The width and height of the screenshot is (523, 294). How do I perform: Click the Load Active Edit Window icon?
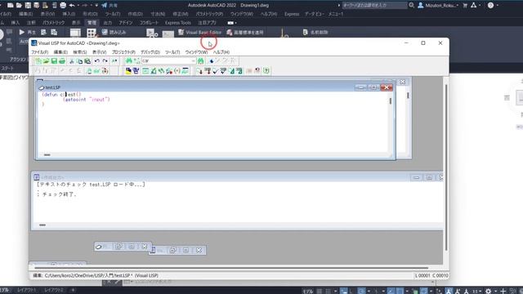pyautogui.click(x=199, y=71)
